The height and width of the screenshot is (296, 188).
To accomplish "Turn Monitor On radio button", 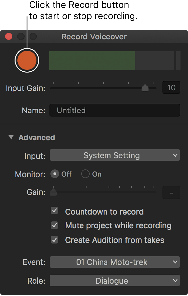I will coord(85,174).
